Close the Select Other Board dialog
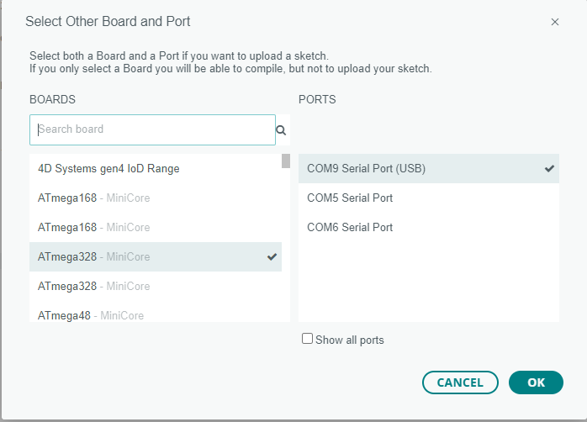Screen dimensions: 587x422 click(x=555, y=22)
